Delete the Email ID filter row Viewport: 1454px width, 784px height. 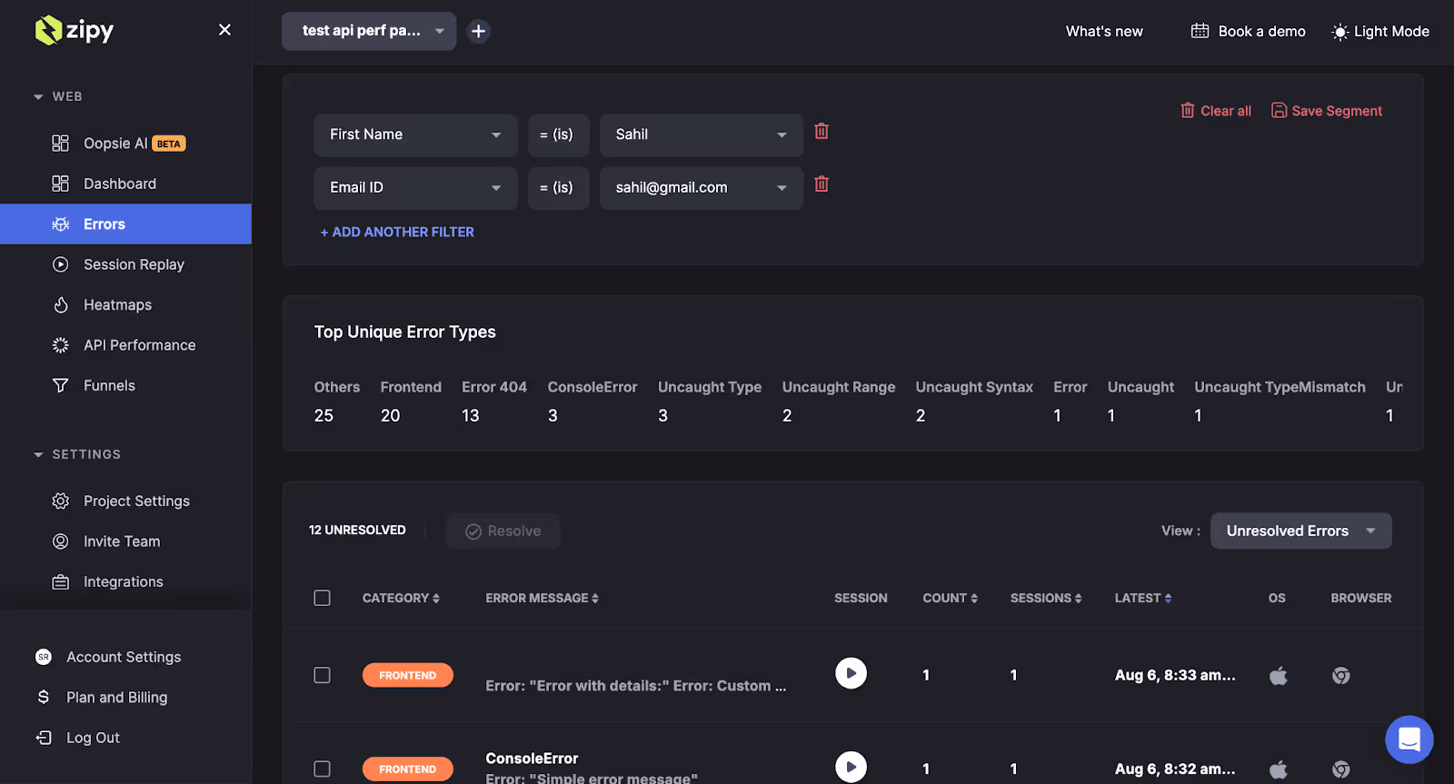pyautogui.click(x=822, y=184)
